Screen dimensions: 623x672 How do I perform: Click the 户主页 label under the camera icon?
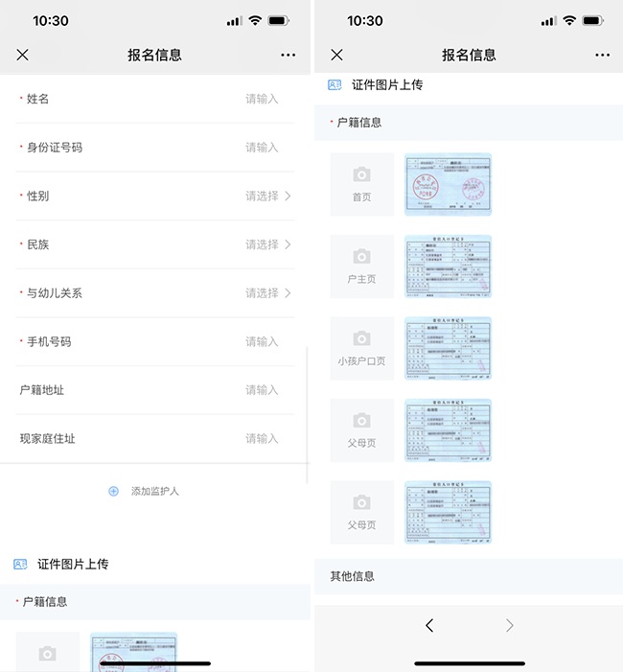click(362, 279)
